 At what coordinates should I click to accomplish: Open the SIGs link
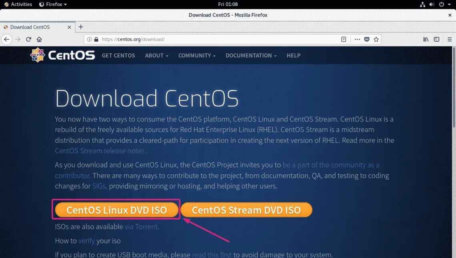[99, 186]
